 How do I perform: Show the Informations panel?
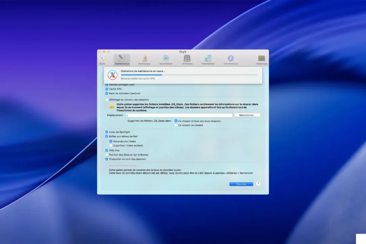231,59
